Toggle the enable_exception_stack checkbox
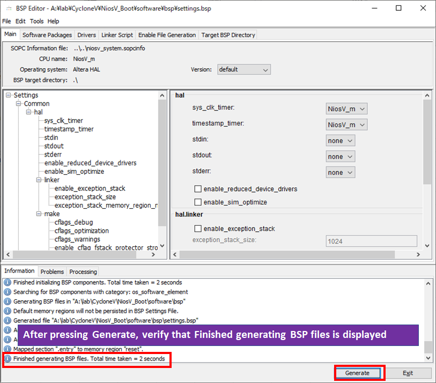 pos(198,227)
